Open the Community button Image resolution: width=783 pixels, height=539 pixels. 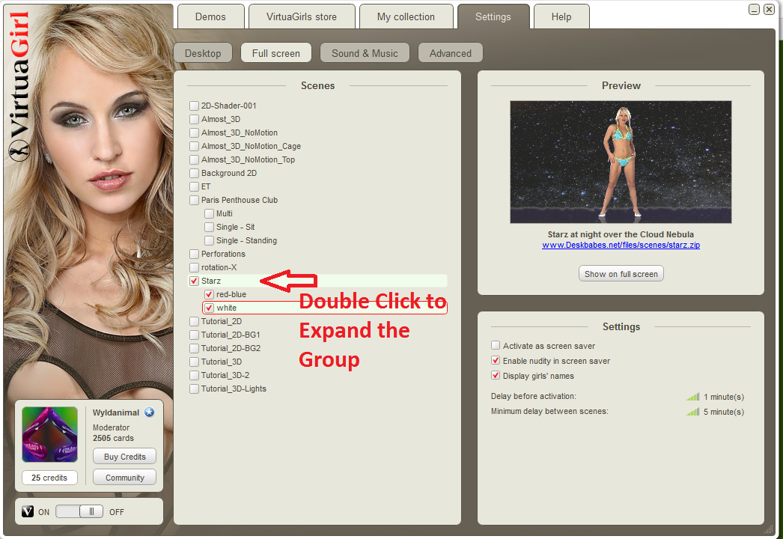point(124,478)
